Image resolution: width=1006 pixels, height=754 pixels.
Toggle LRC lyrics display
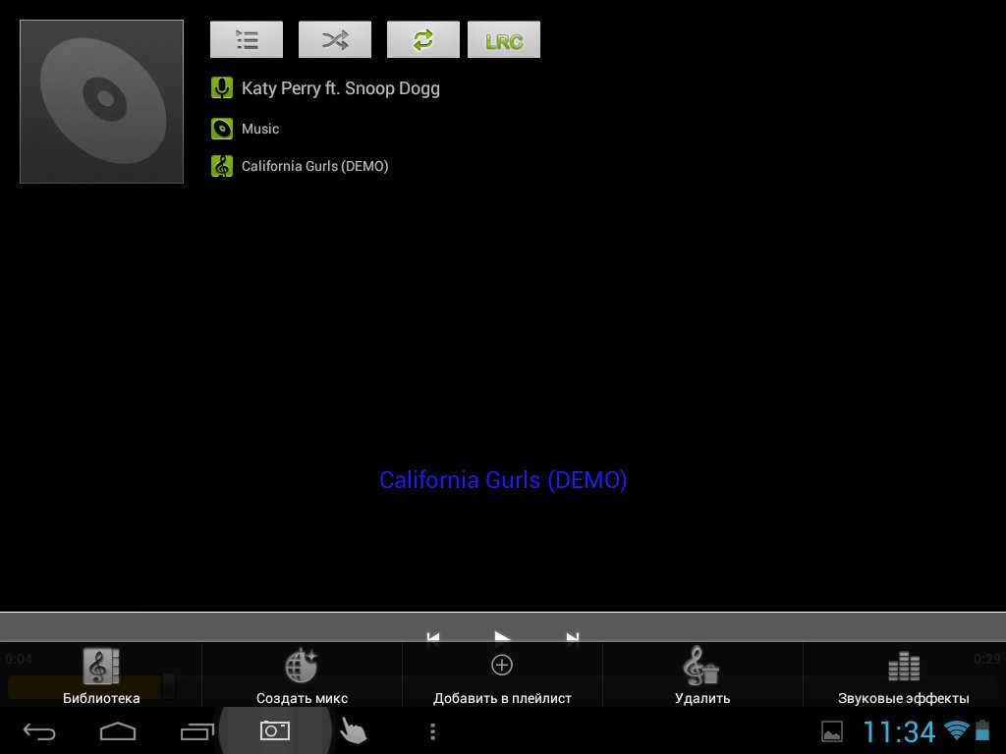point(504,40)
